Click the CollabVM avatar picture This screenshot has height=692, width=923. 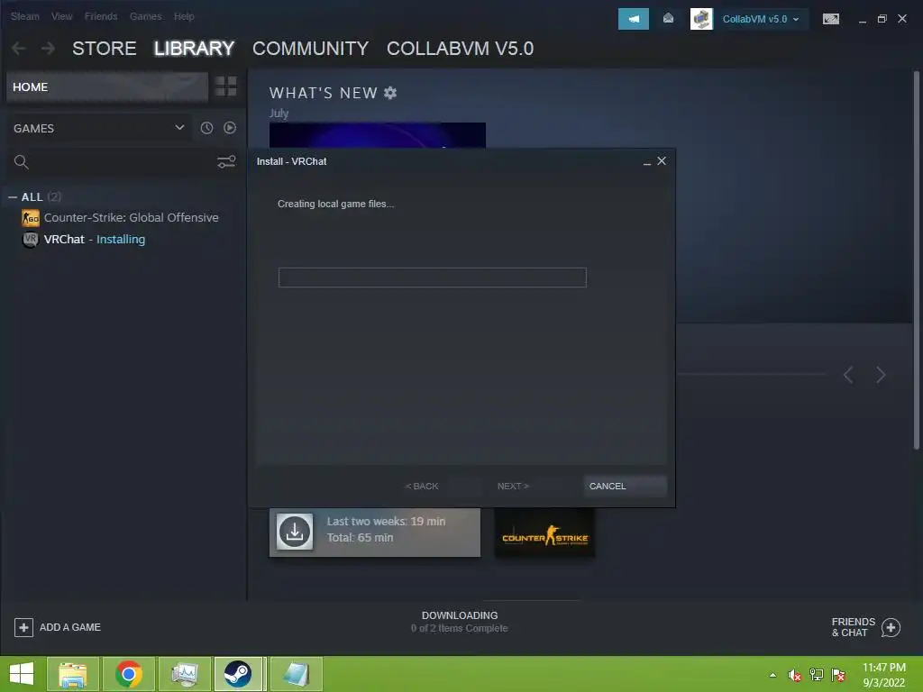pyautogui.click(x=701, y=19)
